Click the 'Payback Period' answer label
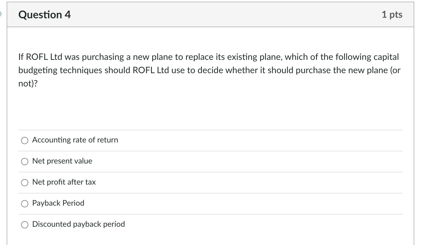Image resolution: width=422 pixels, height=245 pixels. (58, 203)
